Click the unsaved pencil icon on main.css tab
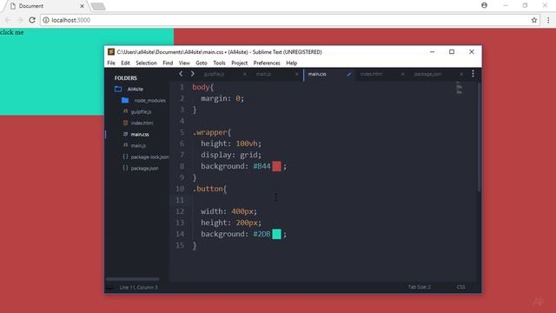Image resolution: width=556 pixels, height=313 pixels. click(349, 74)
